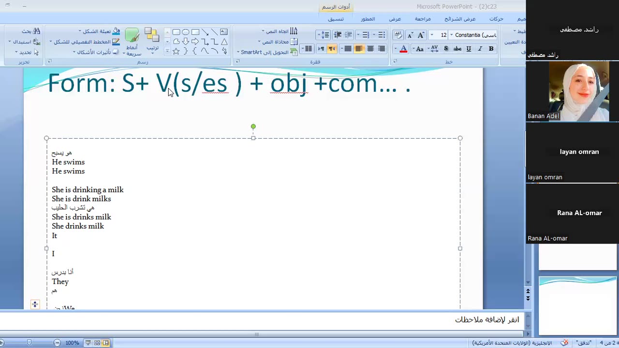Click zoom out minus button
This screenshot has height=348, width=619.
pyautogui.click(x=57, y=343)
